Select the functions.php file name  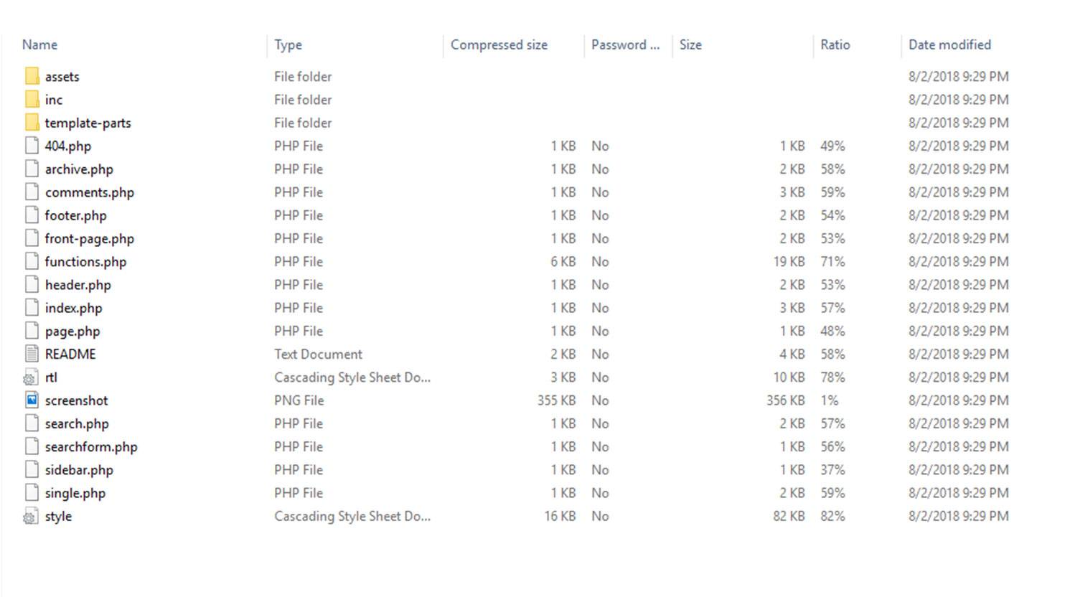point(85,262)
